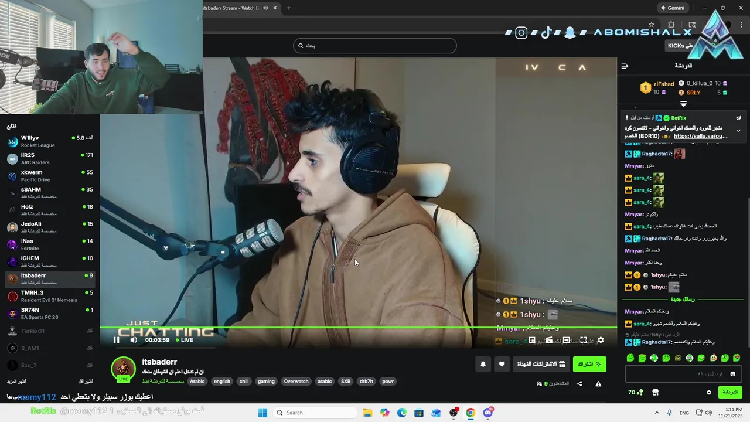
Task: Open Chrome three-dot menu
Action: [740, 25]
